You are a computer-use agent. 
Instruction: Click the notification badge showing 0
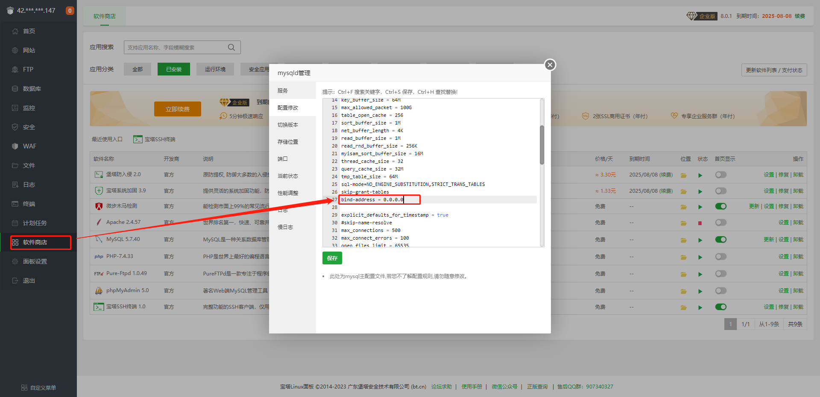70,10
